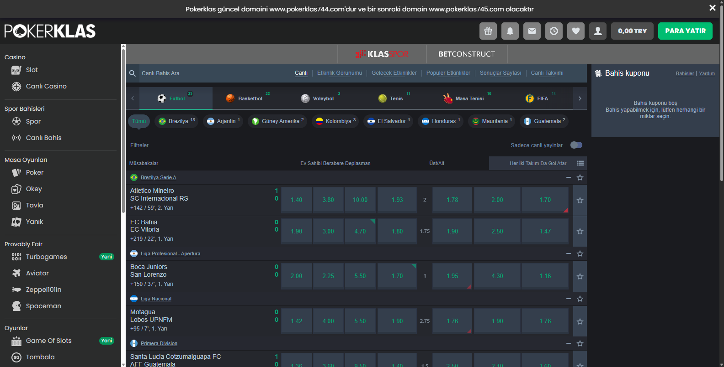Pick the 1.40 home odds for Atletico Mineiro

coord(297,200)
